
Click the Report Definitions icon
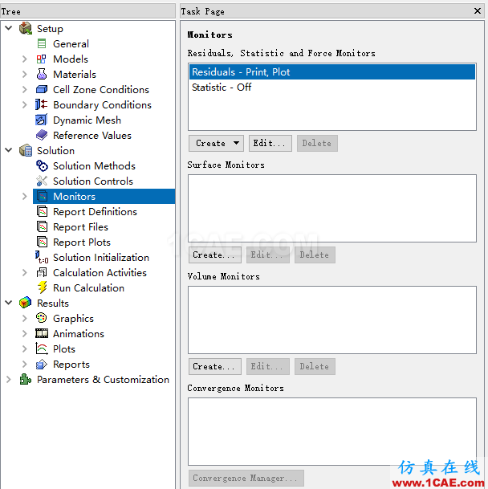coord(42,211)
